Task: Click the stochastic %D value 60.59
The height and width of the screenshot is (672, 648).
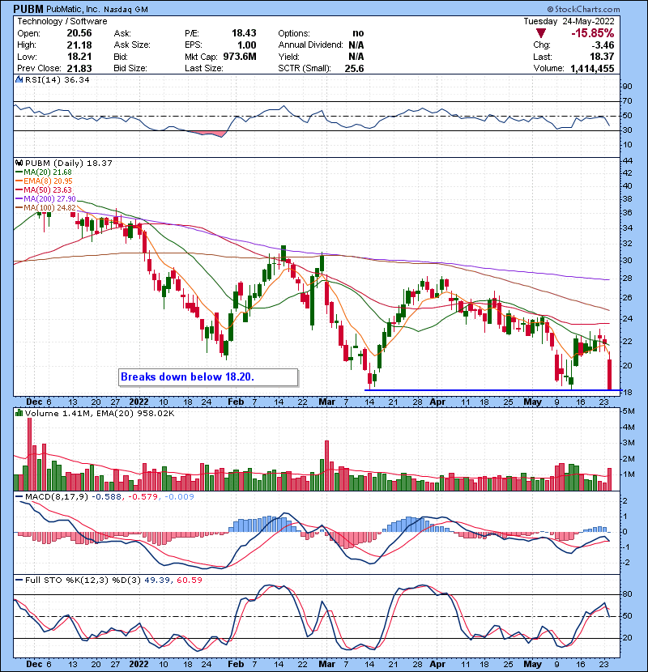Action: [189, 581]
